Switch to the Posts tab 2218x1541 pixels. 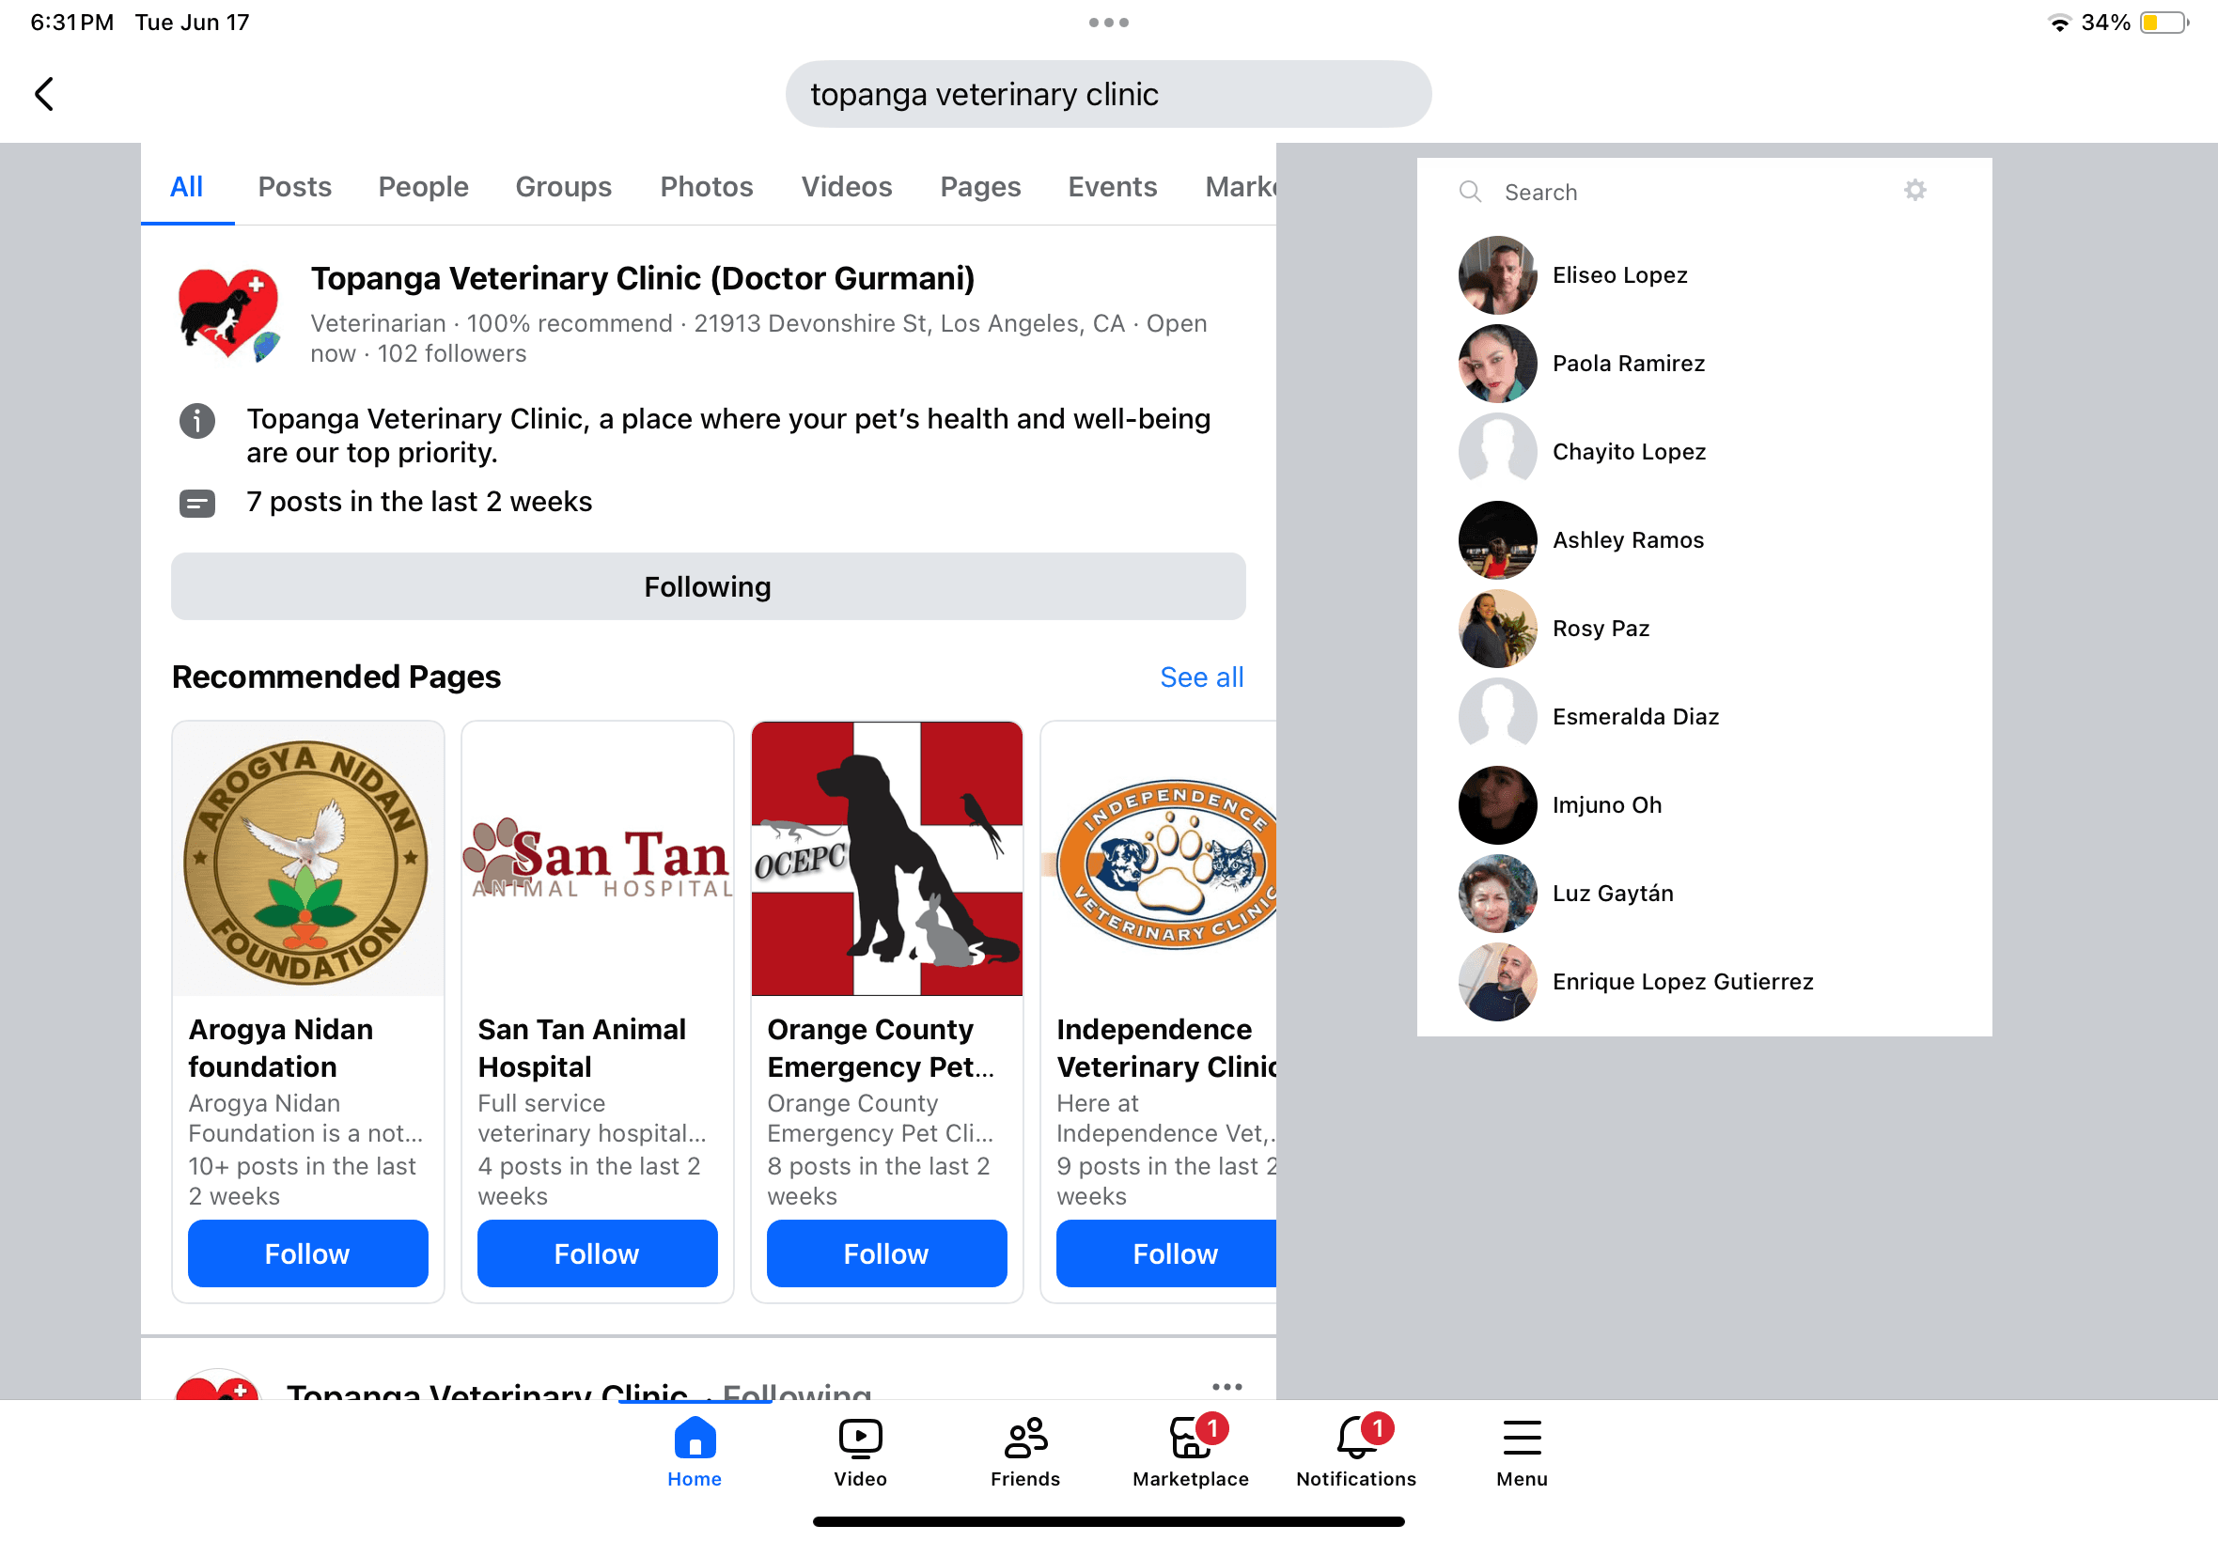294,186
